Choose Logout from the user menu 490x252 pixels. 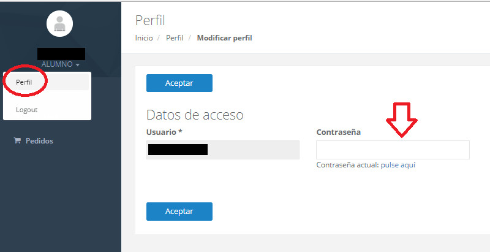pos(27,110)
